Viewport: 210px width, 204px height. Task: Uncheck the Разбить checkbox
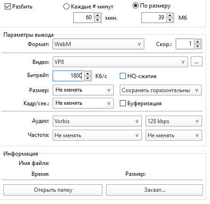pyautogui.click(x=8, y=7)
